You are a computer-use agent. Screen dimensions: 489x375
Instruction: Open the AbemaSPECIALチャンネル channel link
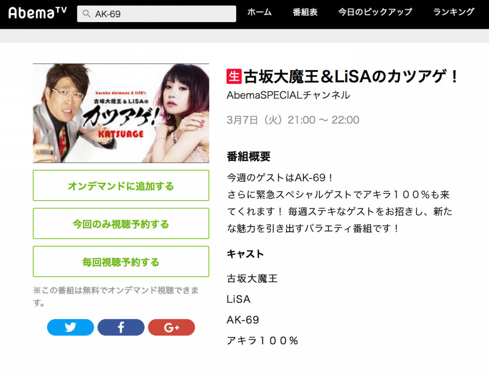point(288,95)
